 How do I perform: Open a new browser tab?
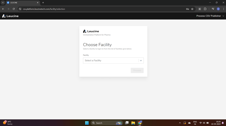point(43,3)
